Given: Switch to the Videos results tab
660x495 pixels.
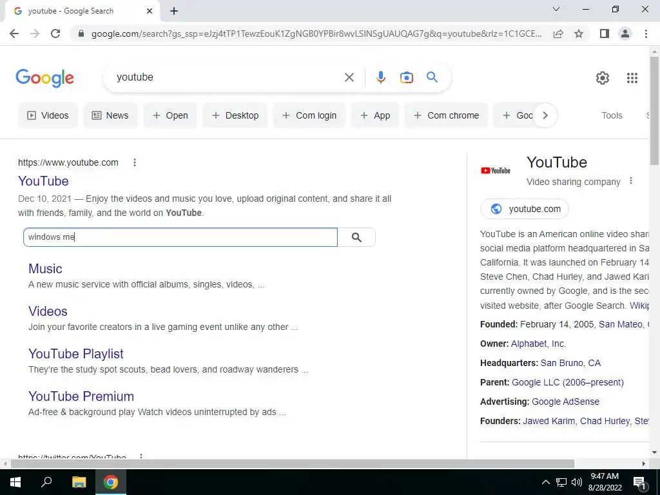Looking at the screenshot, I should (x=48, y=115).
